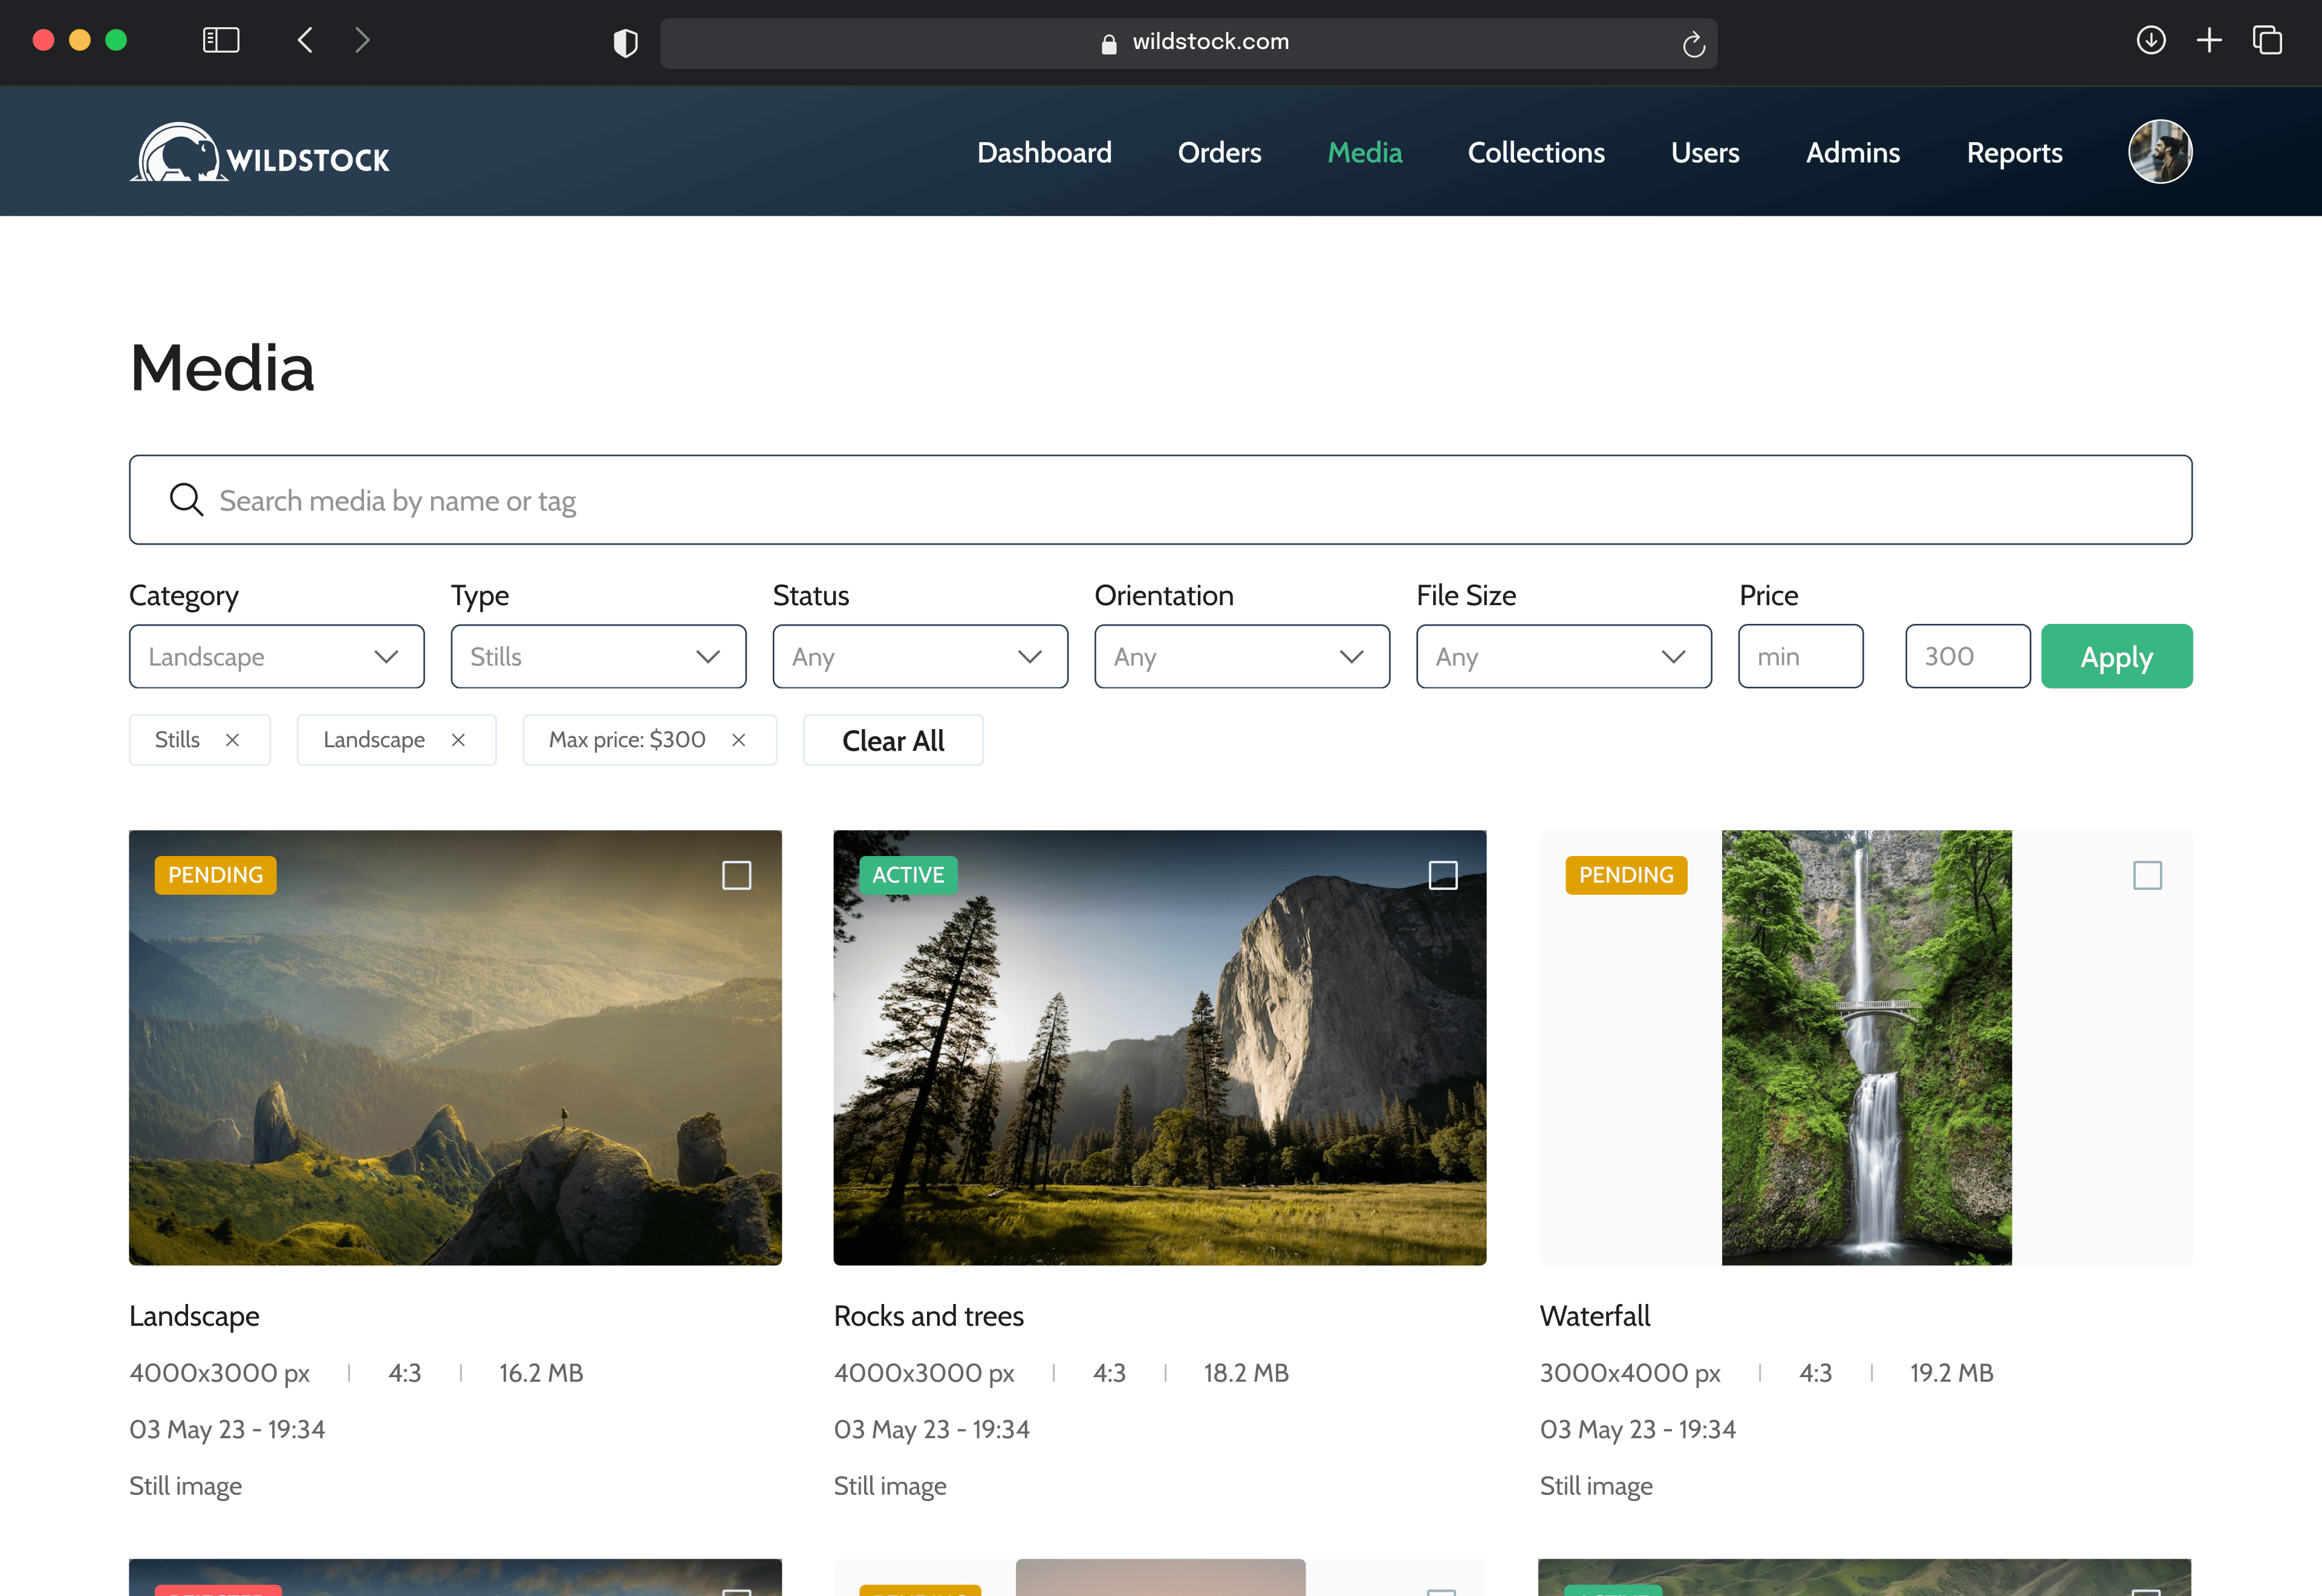Screen dimensions: 2322x1596
Task: Open the browser downloads icon
Action: 2150,41
